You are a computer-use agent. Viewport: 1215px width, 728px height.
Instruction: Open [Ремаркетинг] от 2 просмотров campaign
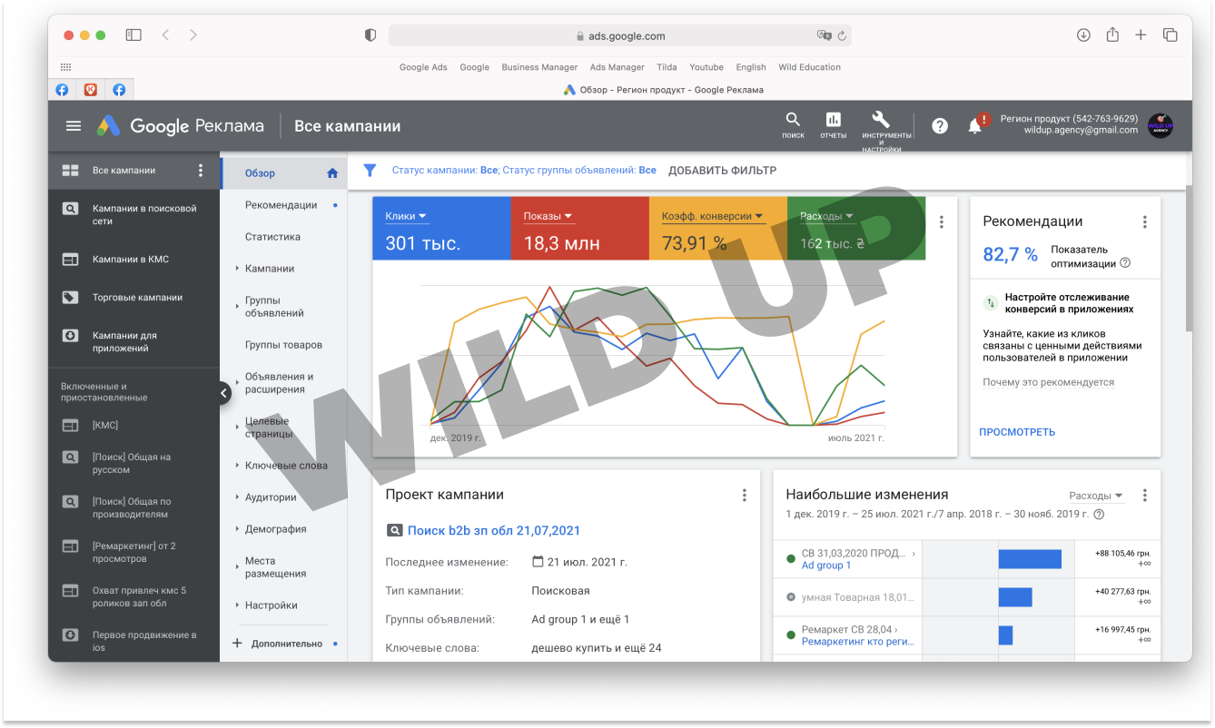pos(133,553)
